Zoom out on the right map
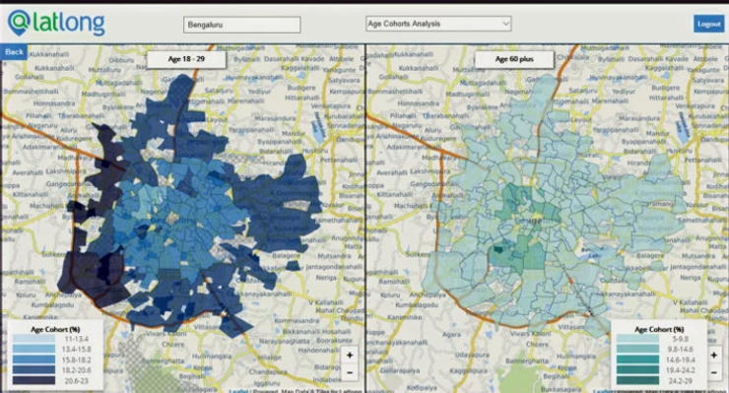This screenshot has height=393, width=729. [x=714, y=372]
